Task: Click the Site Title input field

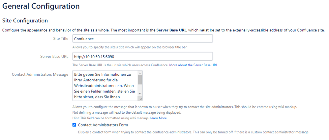Action: (x=142, y=39)
